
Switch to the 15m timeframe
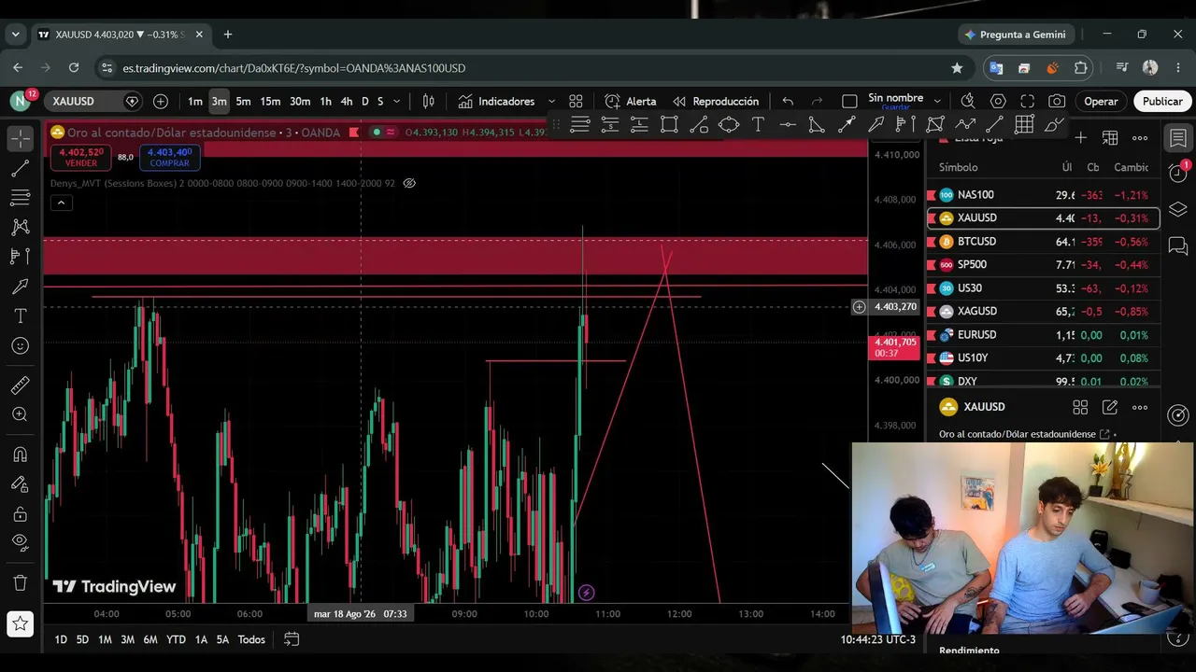[x=270, y=101]
